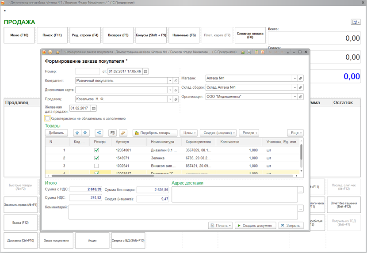The width and height of the screenshot is (367, 253).
Task: Click the share/split icon in goods toolbar
Action: click(x=99, y=133)
